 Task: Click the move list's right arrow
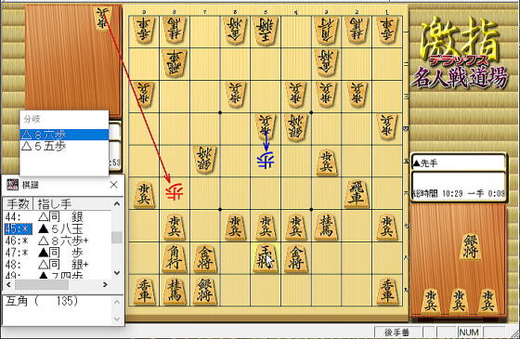coord(105,284)
